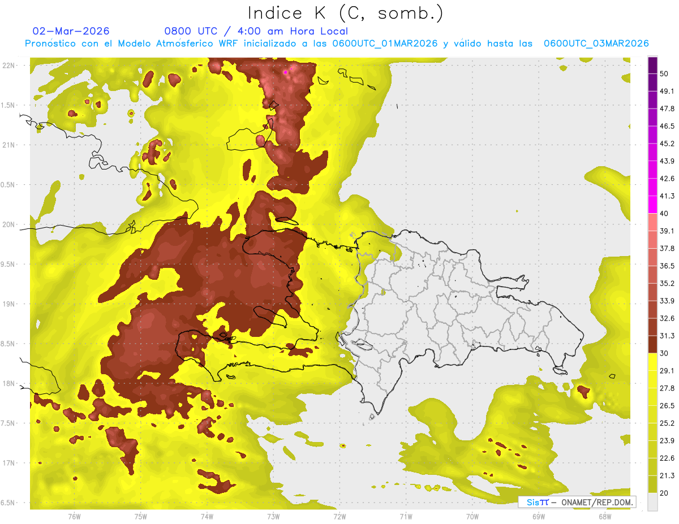The height and width of the screenshot is (524, 679).
Task: Click the longitude label "75W"
Action: pyautogui.click(x=140, y=516)
